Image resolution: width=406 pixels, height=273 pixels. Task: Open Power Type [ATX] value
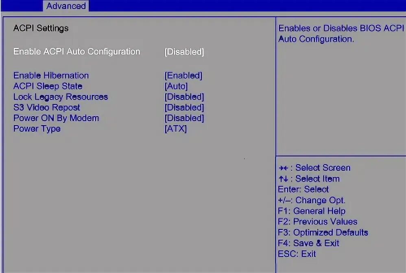click(176, 129)
